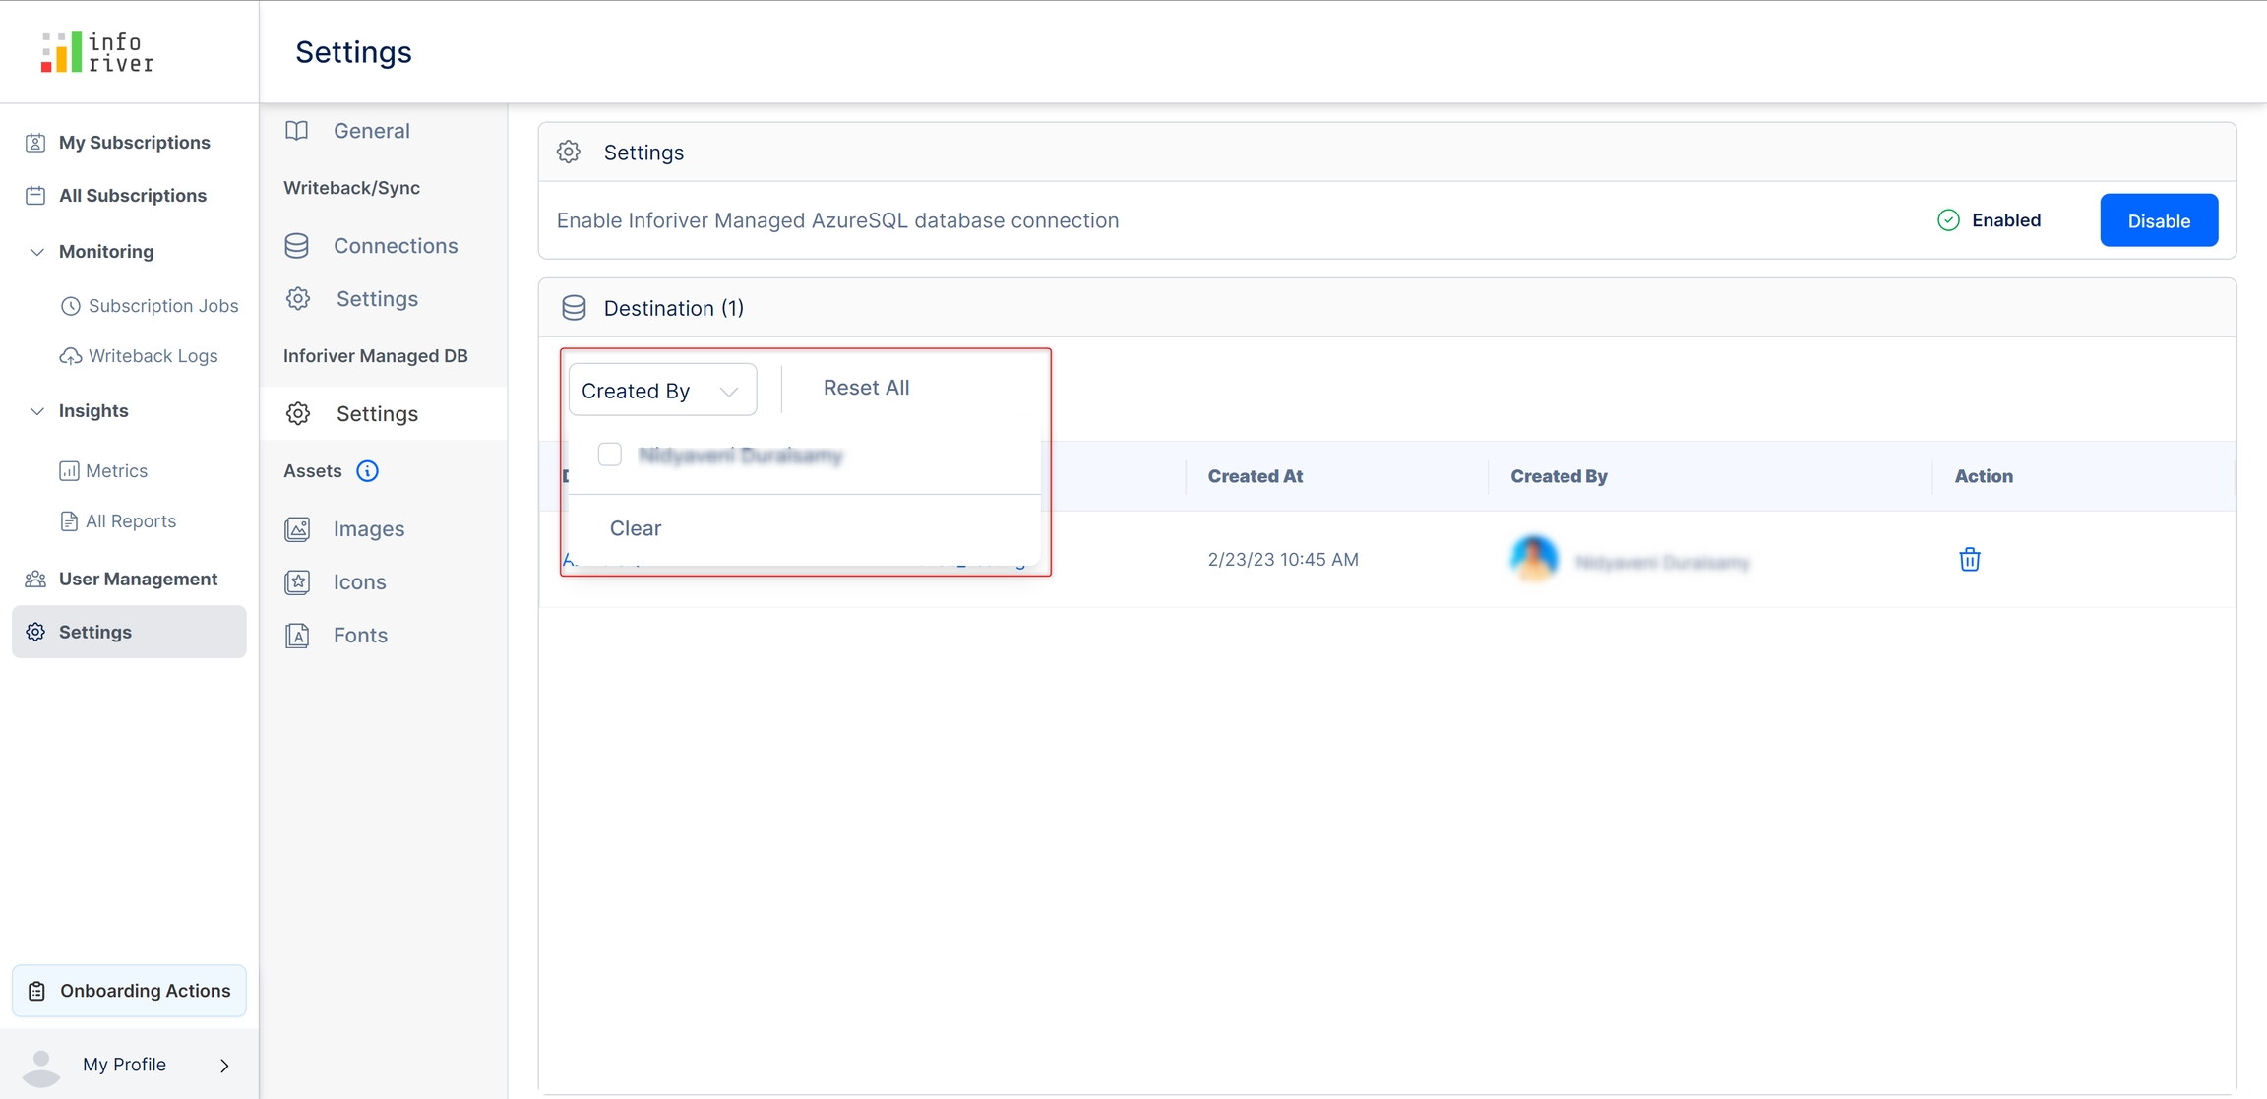Open the General settings tab

371,131
